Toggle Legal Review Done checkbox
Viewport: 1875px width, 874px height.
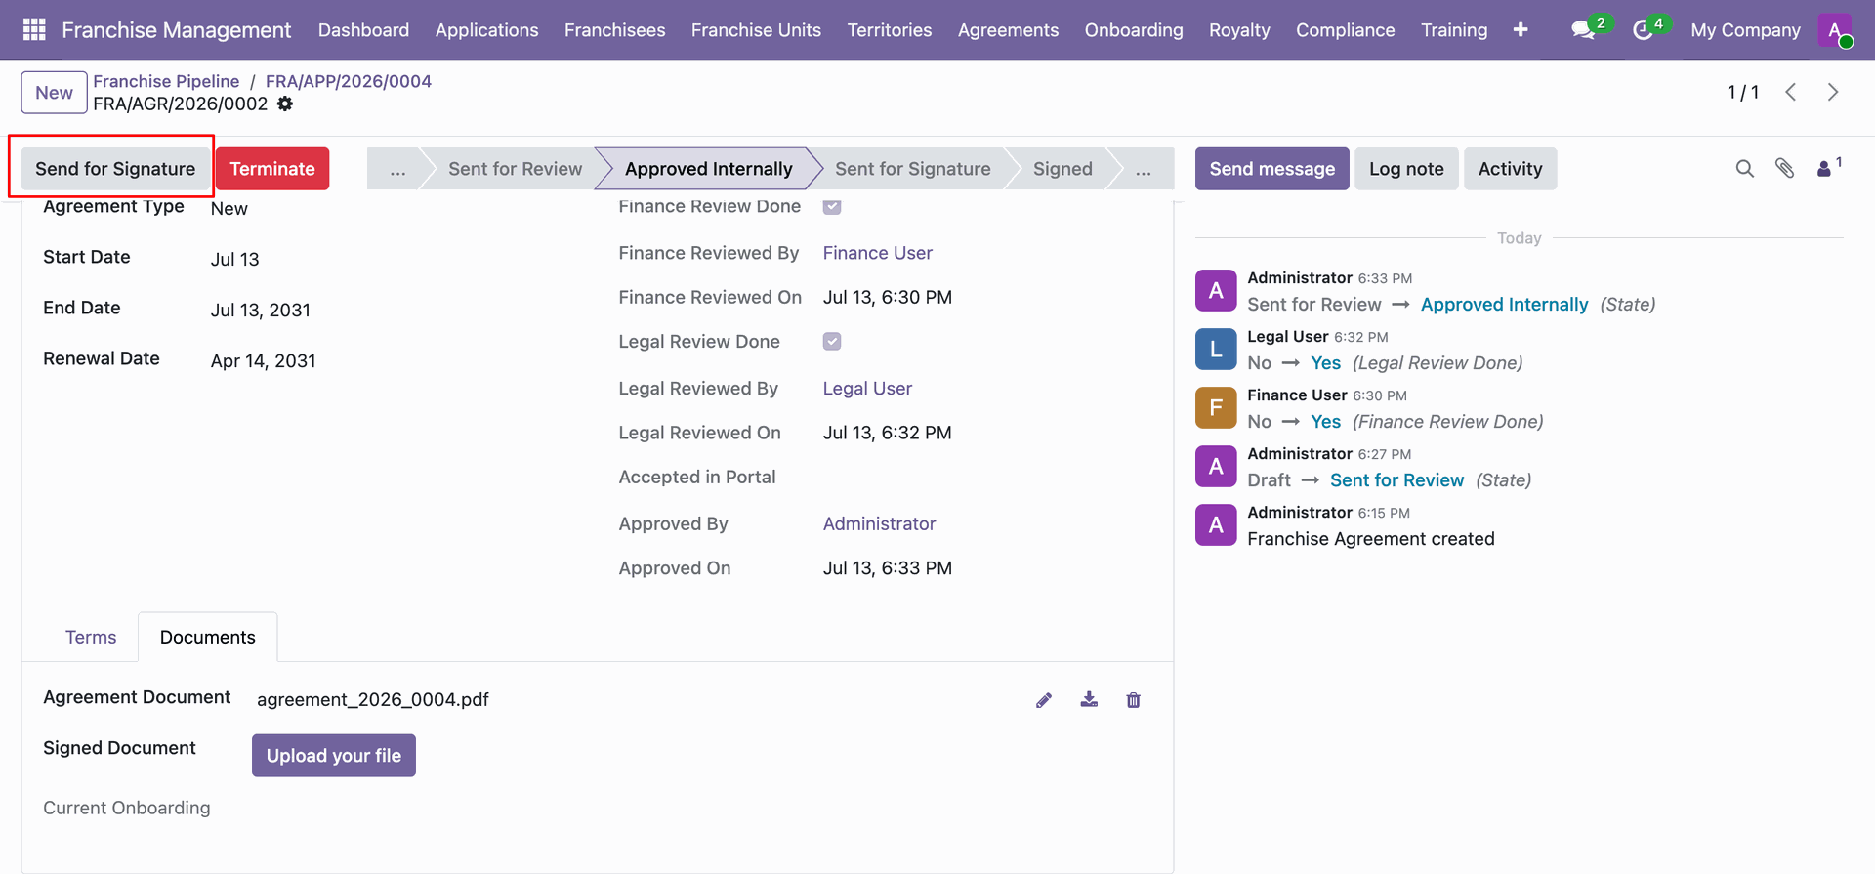832,341
